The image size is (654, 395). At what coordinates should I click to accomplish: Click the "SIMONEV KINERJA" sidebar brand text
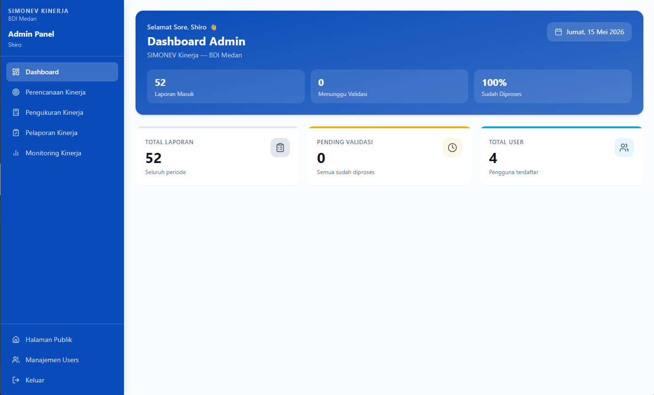tap(39, 11)
